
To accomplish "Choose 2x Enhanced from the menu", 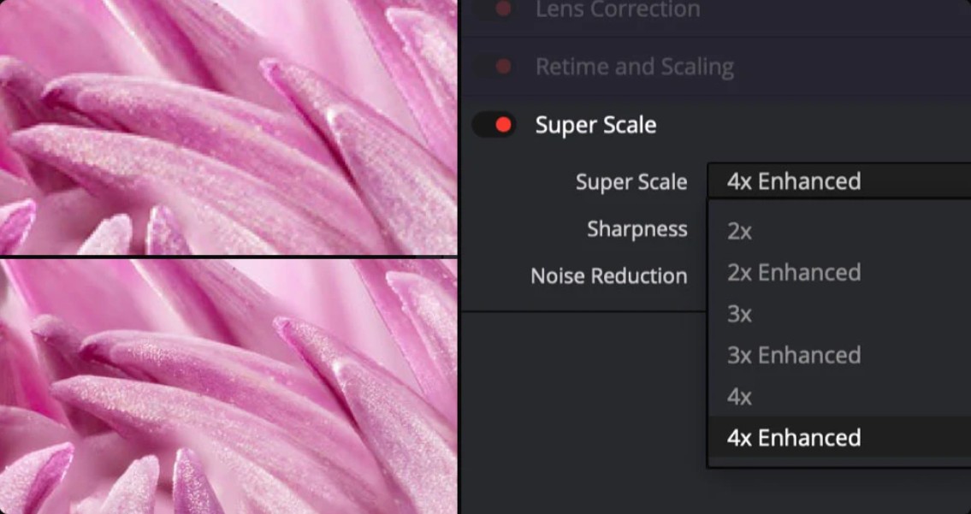I will (793, 272).
